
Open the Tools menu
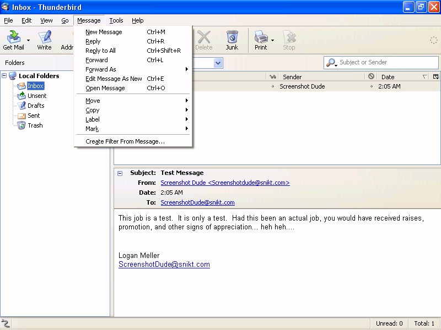116,20
